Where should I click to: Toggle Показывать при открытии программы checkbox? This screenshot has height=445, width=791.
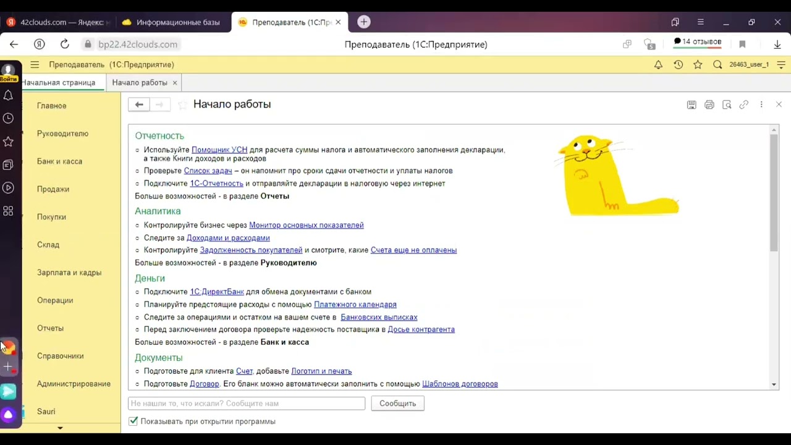tap(133, 421)
